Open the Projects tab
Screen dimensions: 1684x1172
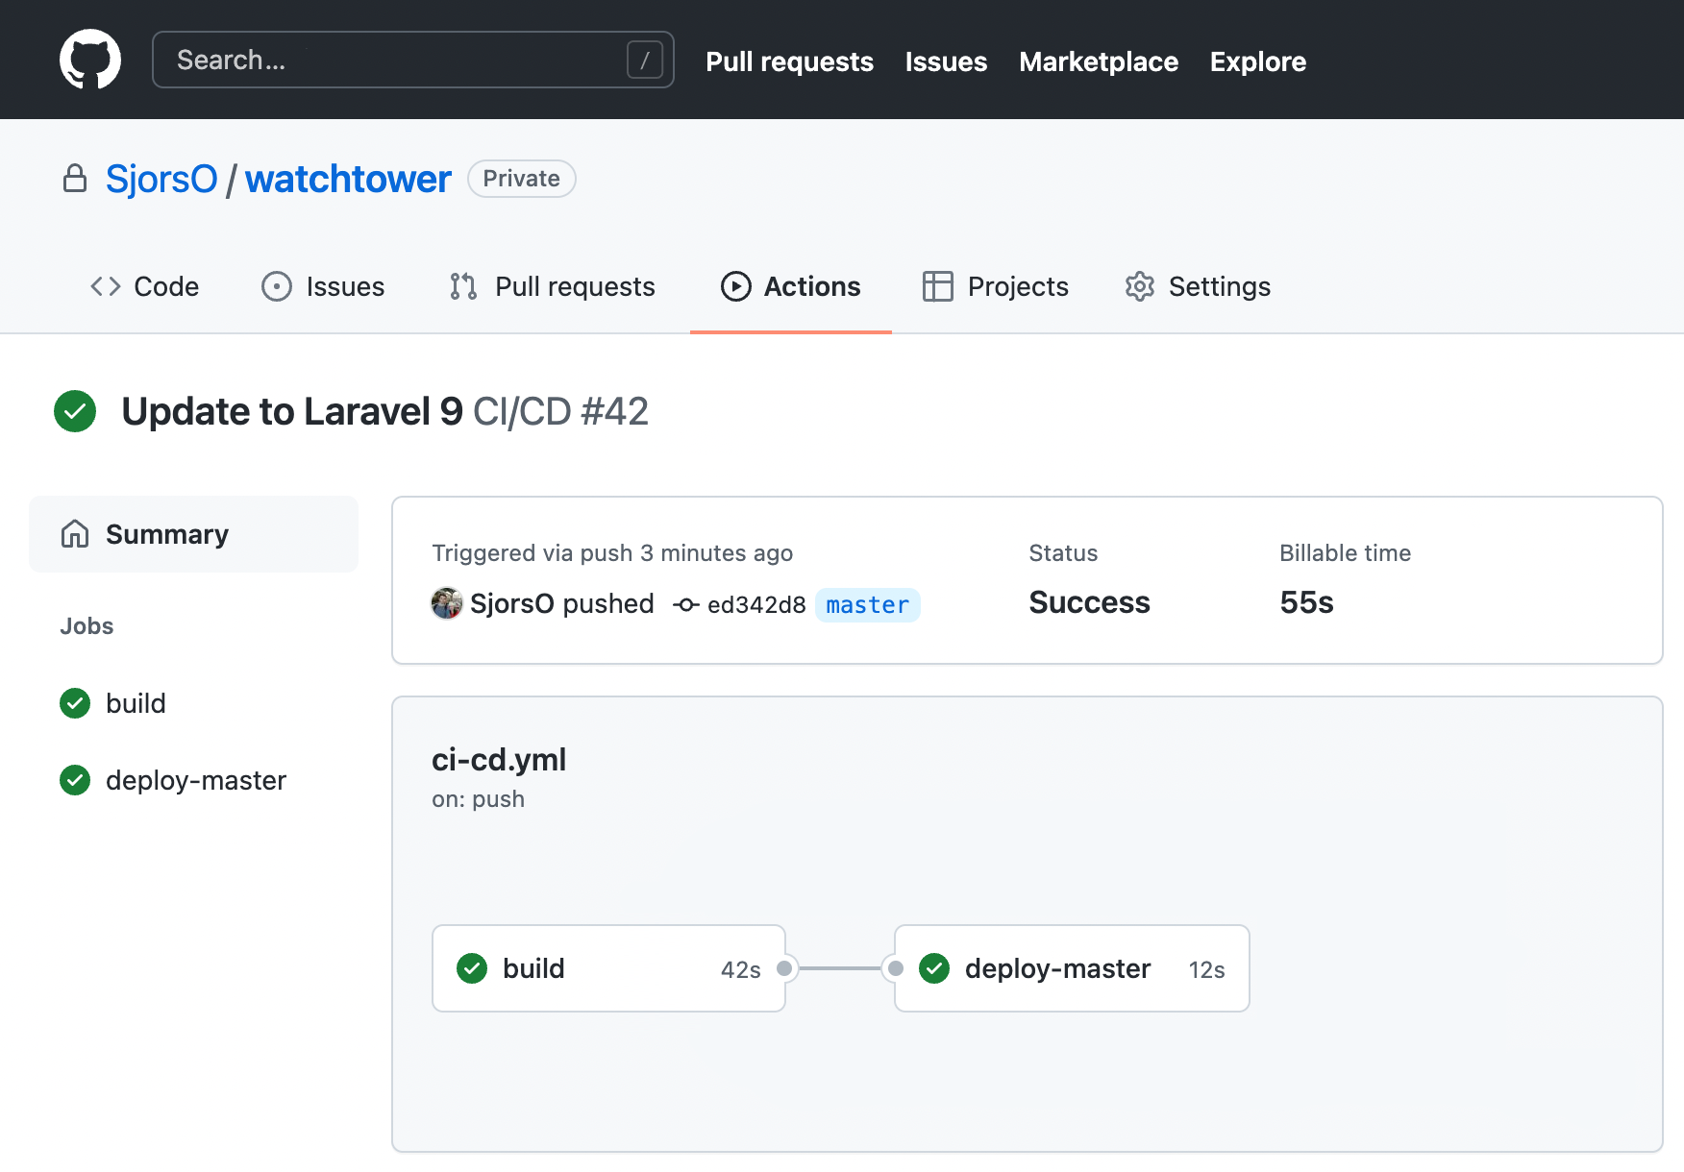point(995,286)
